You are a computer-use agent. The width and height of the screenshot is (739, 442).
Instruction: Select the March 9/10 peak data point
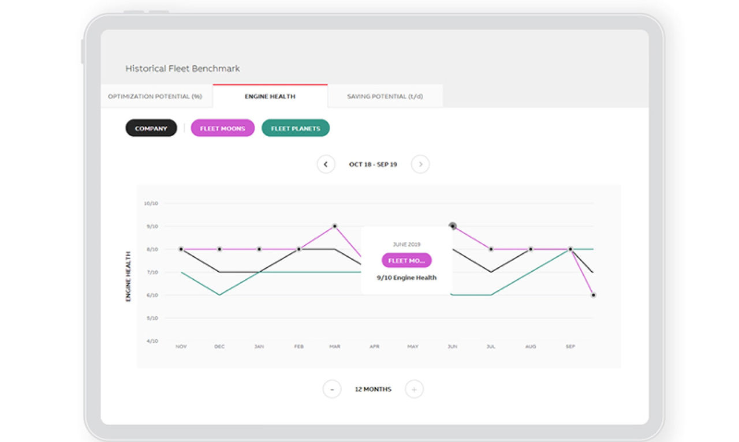click(x=335, y=226)
